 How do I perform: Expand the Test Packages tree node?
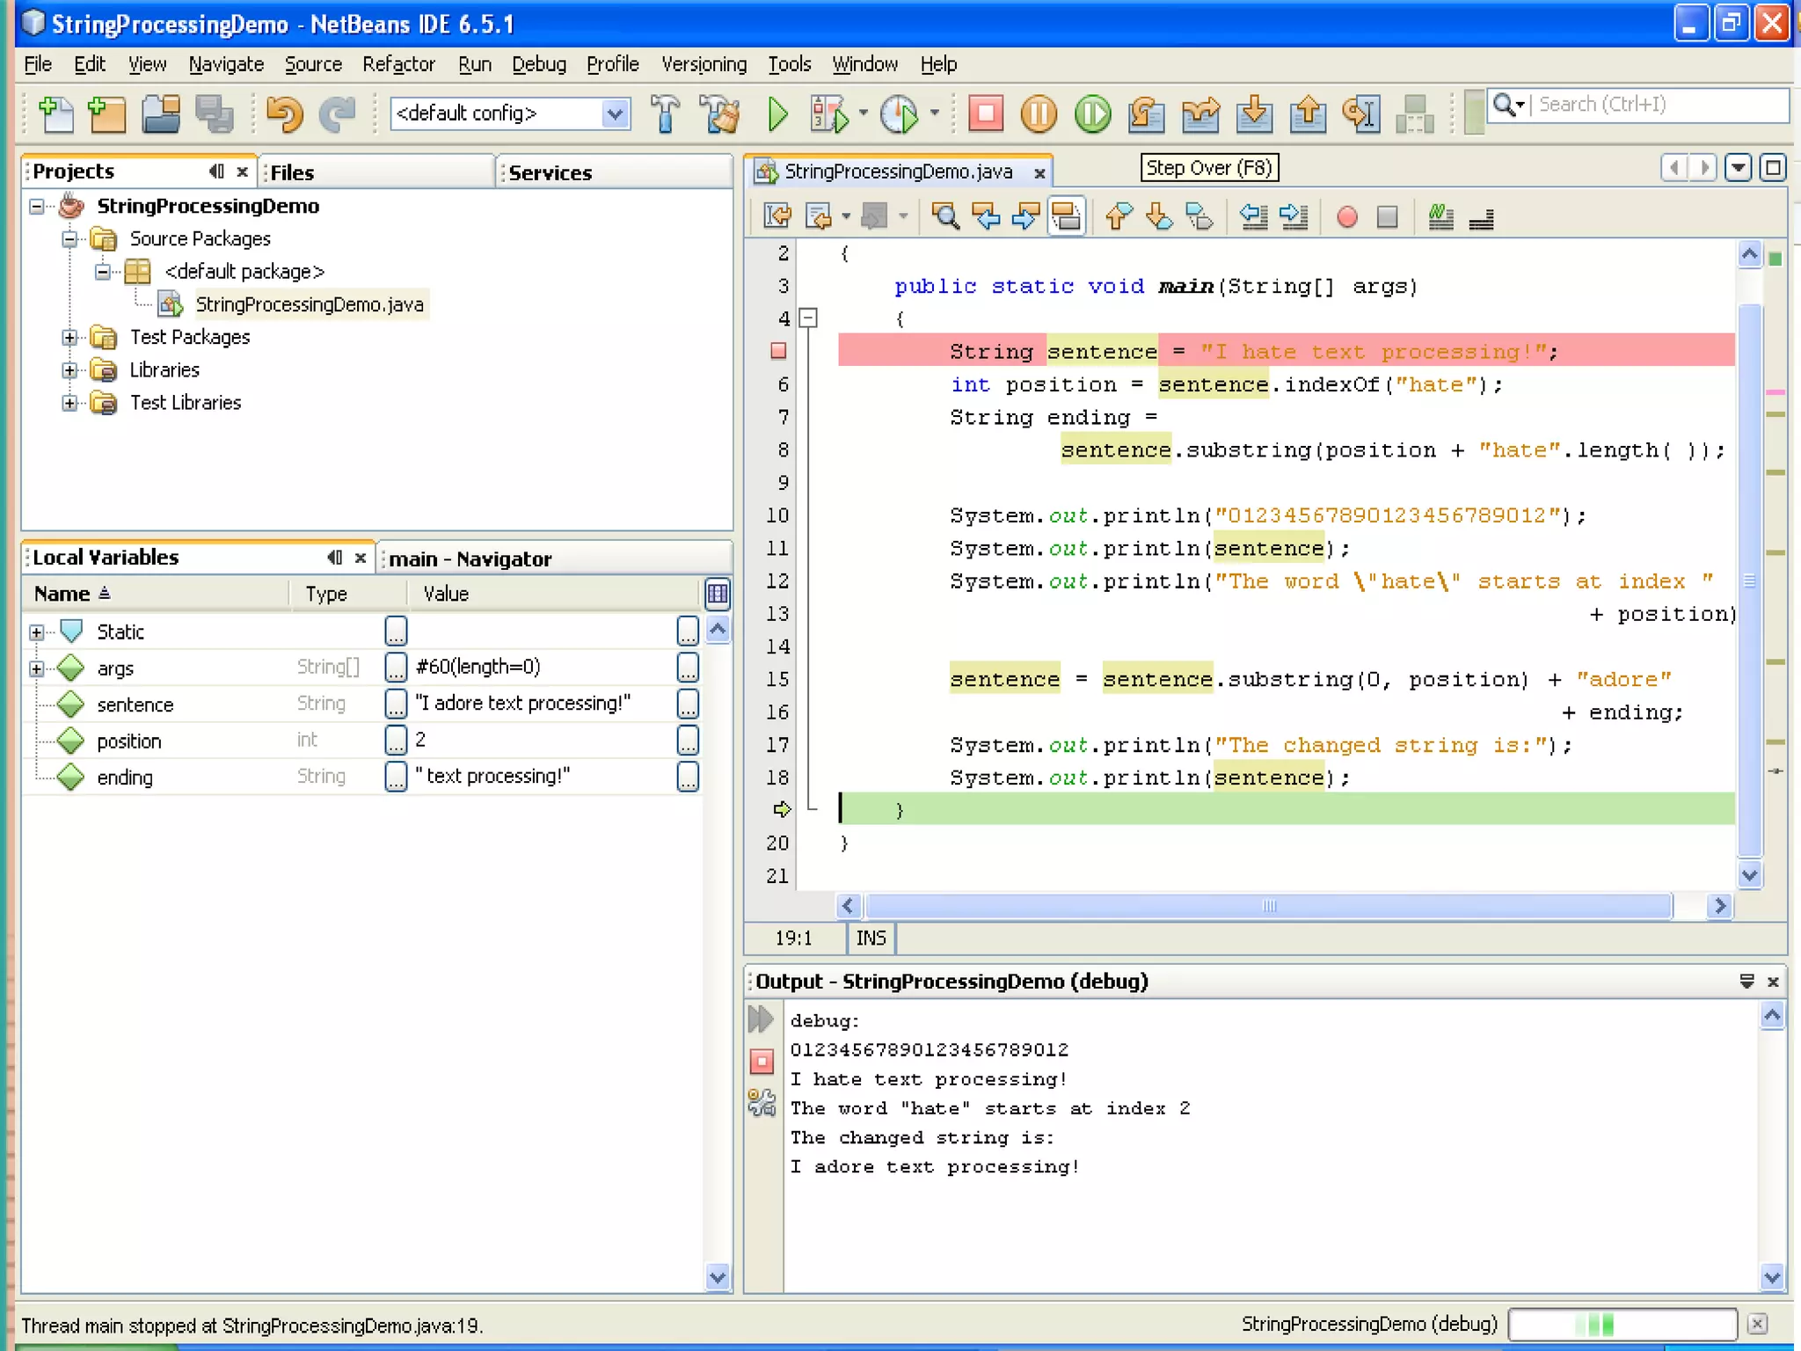[69, 337]
